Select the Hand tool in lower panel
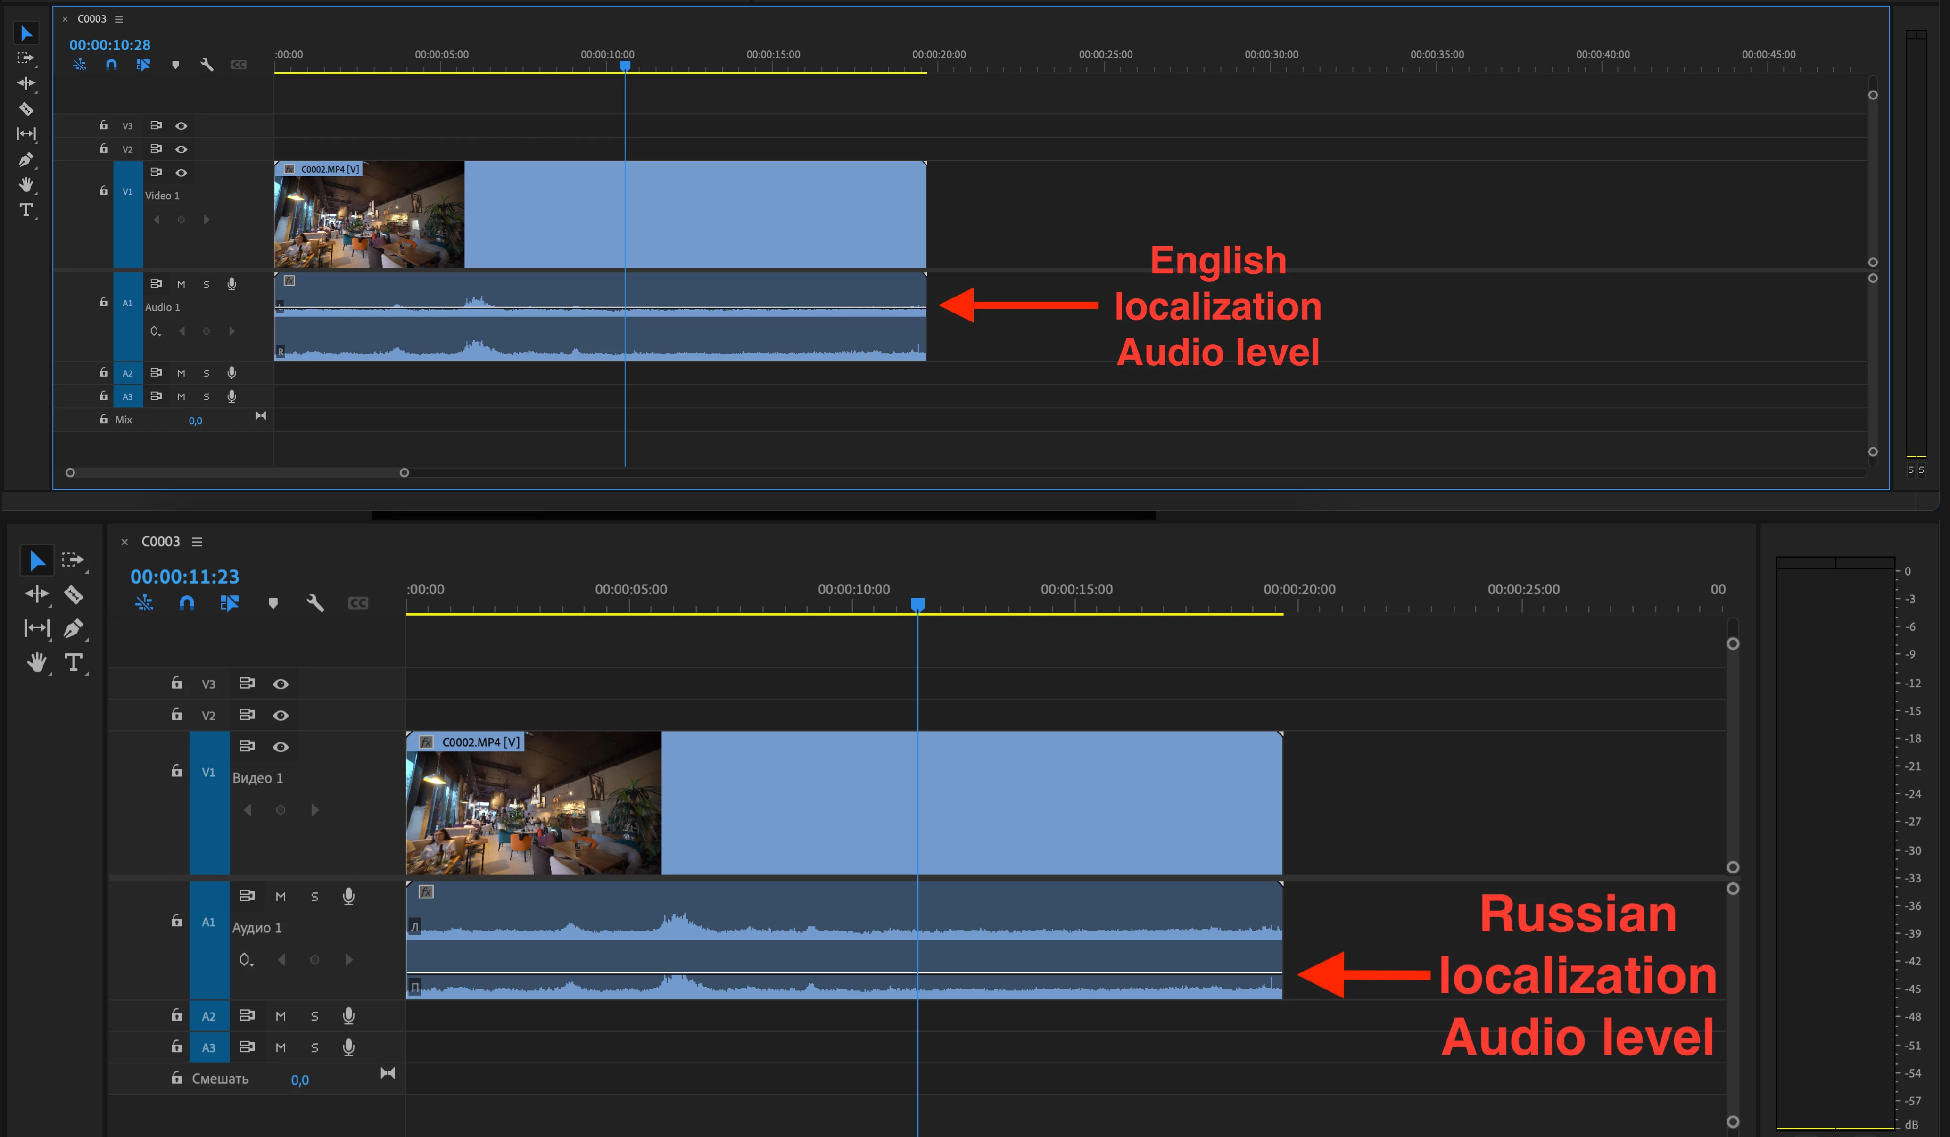This screenshot has height=1137, width=1950. [36, 662]
